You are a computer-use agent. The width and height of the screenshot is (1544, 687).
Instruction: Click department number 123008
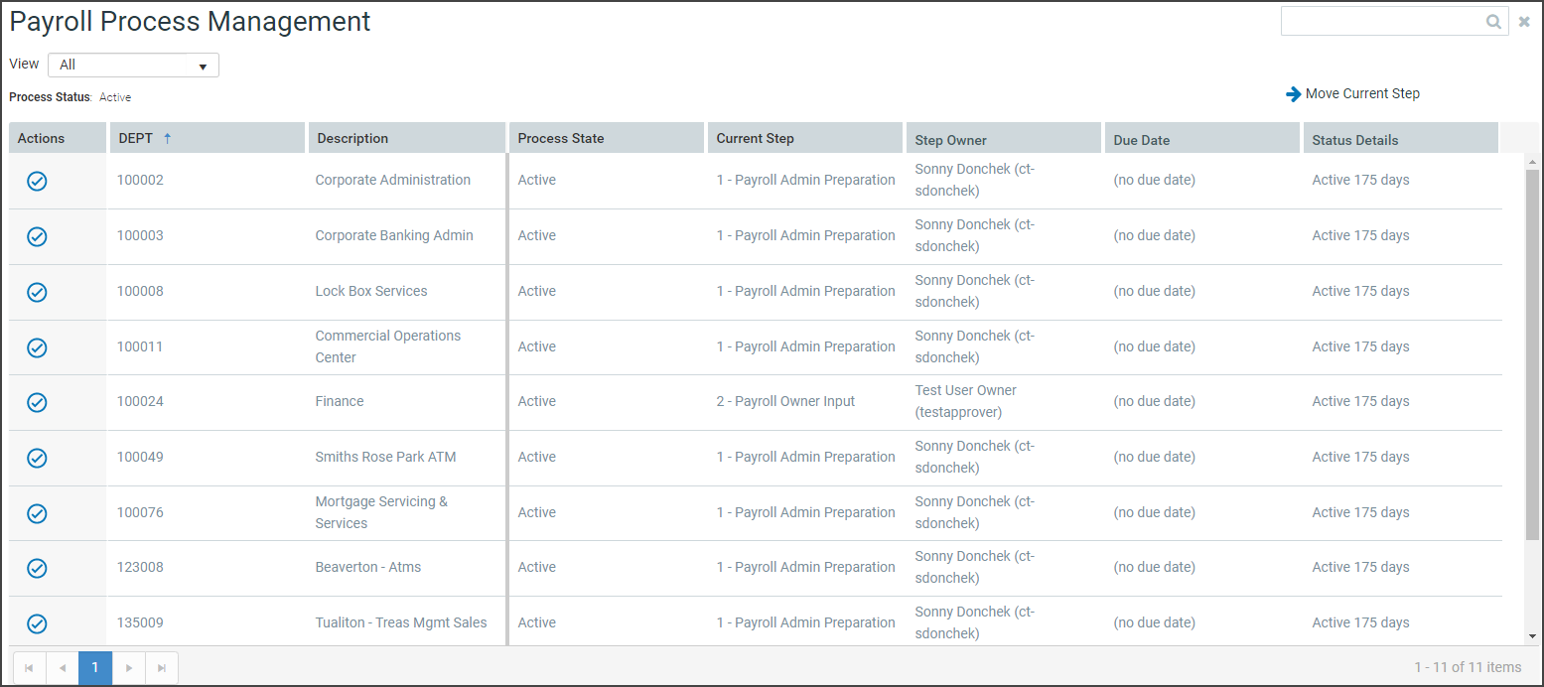pyautogui.click(x=140, y=567)
